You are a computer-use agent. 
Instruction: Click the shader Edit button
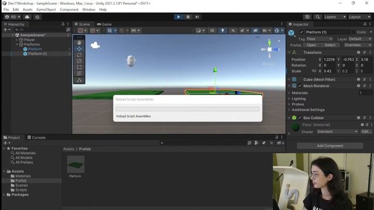pos(366,132)
